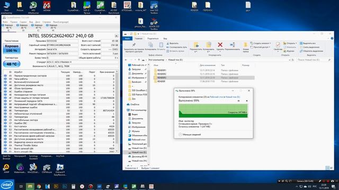Open the OSFMount desktop shortcut
This screenshot has height=190, width=339.
(x=47, y=168)
